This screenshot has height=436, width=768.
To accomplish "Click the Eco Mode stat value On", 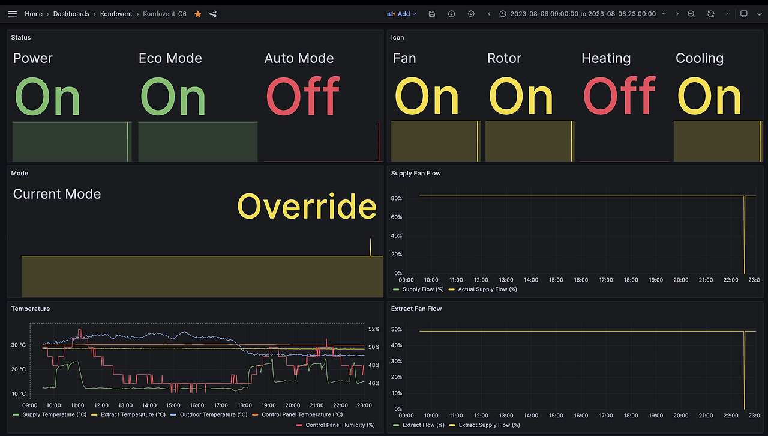I will pyautogui.click(x=173, y=97).
